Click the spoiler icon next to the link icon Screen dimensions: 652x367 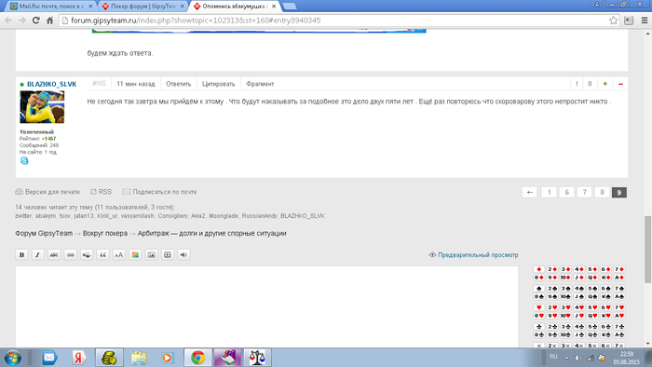point(87,255)
